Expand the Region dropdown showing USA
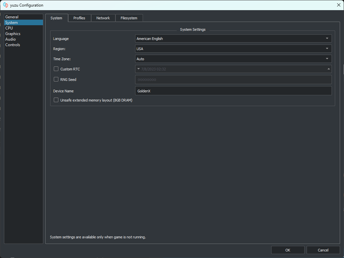The height and width of the screenshot is (258, 344). [233, 49]
